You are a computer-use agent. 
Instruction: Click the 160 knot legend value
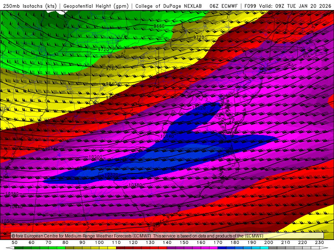pos(201,242)
